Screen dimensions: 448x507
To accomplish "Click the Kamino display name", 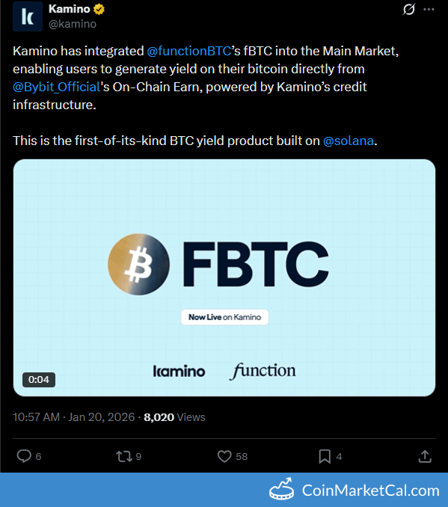I will (70, 9).
